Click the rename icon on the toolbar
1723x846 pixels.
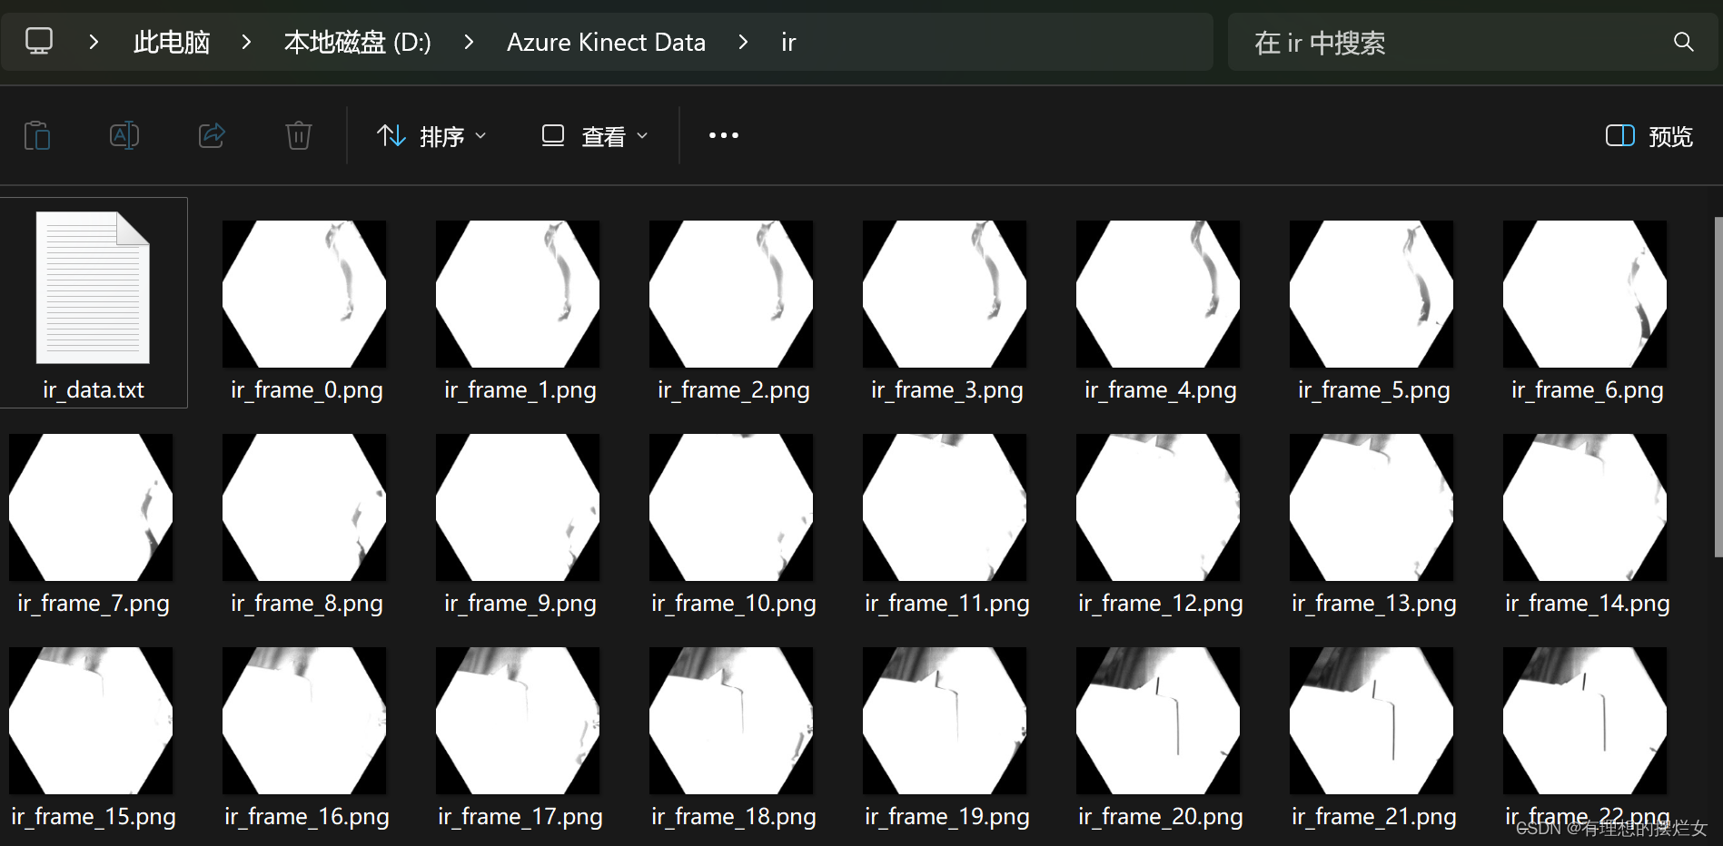click(124, 134)
